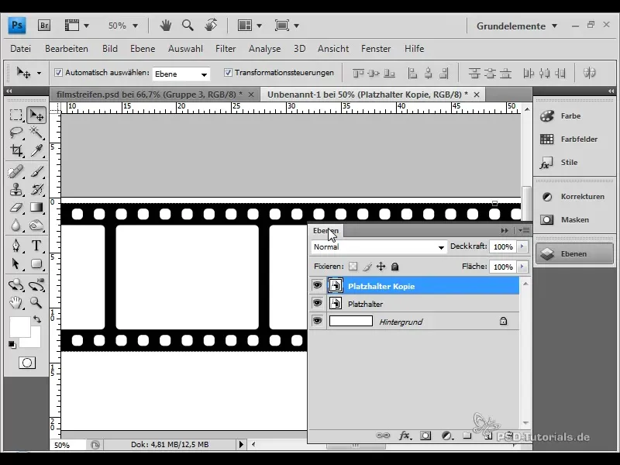
Task: Add a layer mask from Layers panel bottom
Action: click(x=425, y=436)
